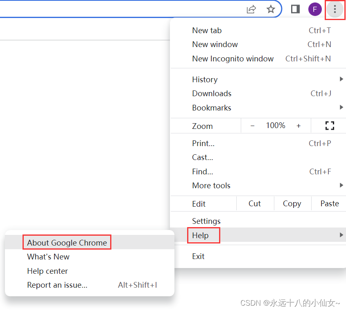Expand the Bookmarks submenu
The height and width of the screenshot is (311, 346).
(x=258, y=108)
